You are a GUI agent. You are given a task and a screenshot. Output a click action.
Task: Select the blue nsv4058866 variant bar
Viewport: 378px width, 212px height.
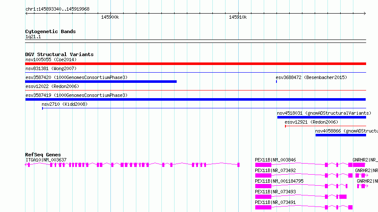click(x=341, y=135)
